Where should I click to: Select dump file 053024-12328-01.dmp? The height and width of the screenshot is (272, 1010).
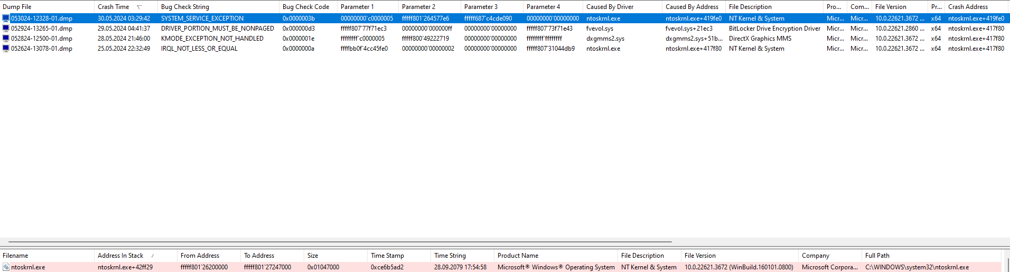[42, 18]
